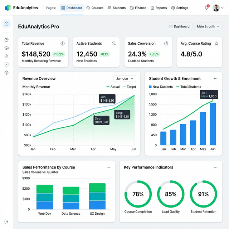This screenshot has width=229, height=229.
Task: Open the sidebar settings gear icon
Action: tap(6, 73)
